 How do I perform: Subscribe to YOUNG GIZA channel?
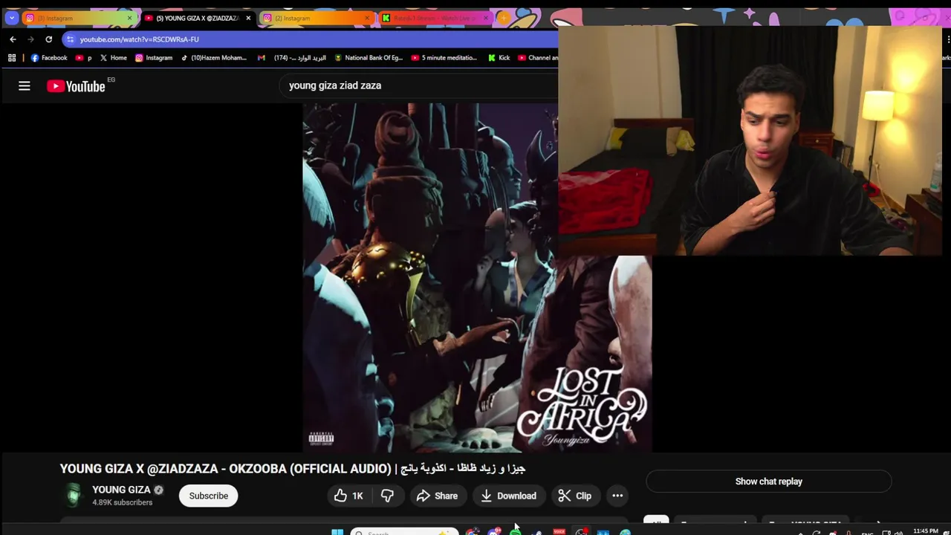(x=208, y=496)
